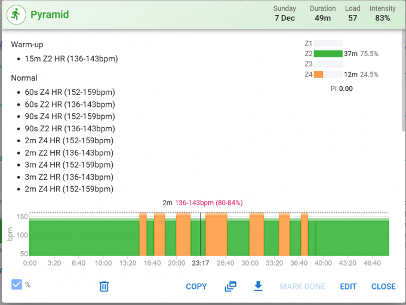Screen dimensions: 406x305
Task: Delete the workout with the trash icon
Action: 104,286
